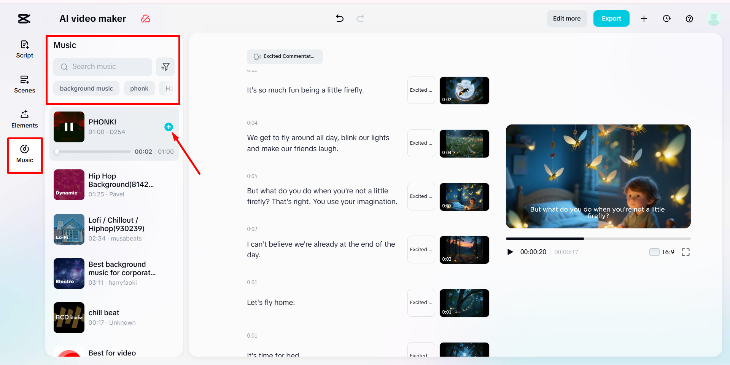Select the boy with fireflies scene thumbnail
Screen dimensions: 730x365
[464, 197]
